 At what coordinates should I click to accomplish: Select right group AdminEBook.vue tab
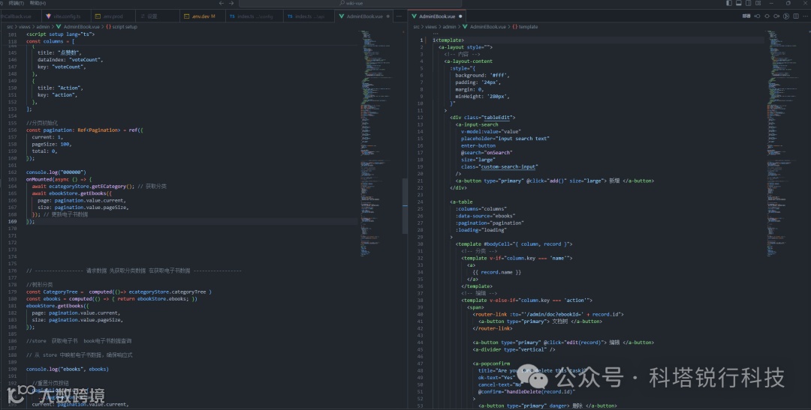(x=437, y=16)
